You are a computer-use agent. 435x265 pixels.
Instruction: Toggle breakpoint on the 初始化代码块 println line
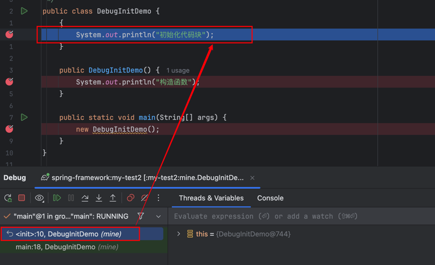(x=9, y=34)
